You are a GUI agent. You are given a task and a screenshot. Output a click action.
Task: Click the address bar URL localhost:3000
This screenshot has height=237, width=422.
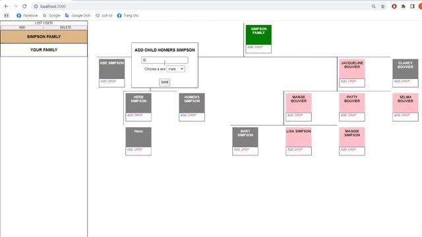pyautogui.click(x=53, y=6)
